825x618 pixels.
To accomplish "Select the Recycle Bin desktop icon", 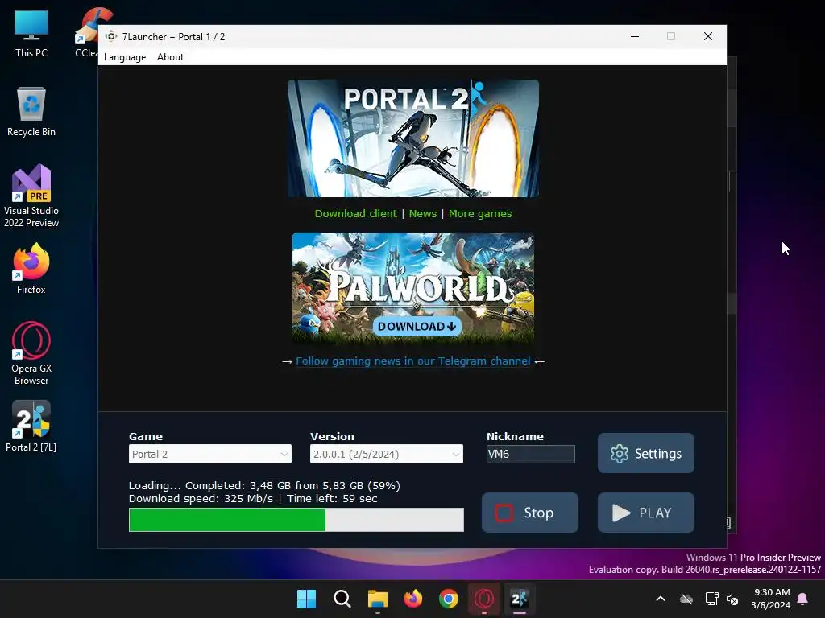I will [x=31, y=113].
